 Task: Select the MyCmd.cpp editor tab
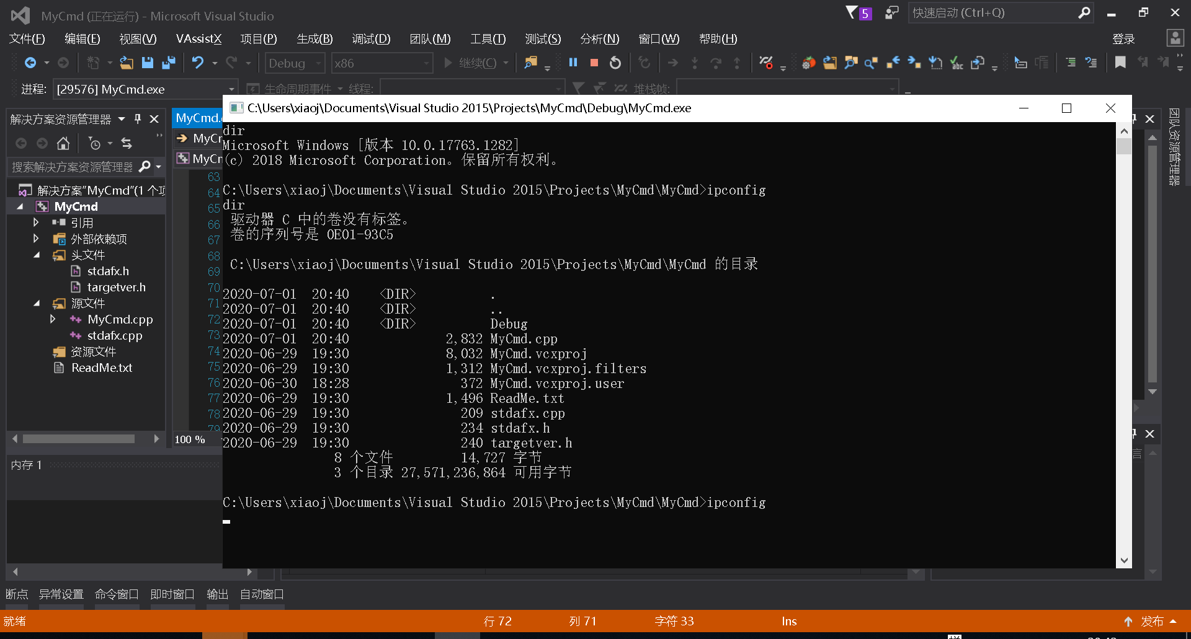point(197,118)
